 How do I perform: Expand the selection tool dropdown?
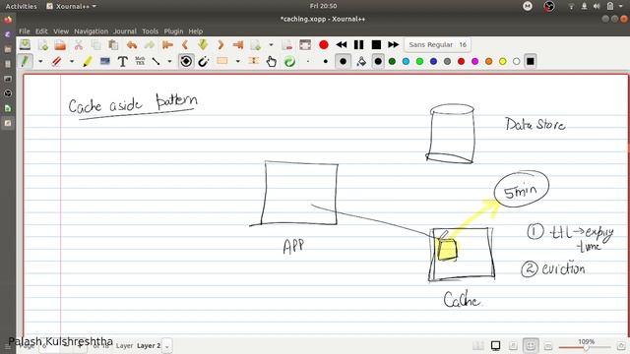pyautogui.click(x=238, y=61)
